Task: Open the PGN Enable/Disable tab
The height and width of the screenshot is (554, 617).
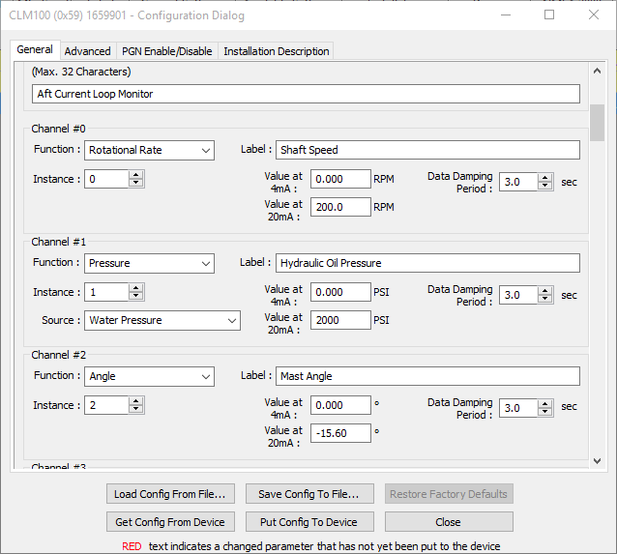Action: pos(166,51)
